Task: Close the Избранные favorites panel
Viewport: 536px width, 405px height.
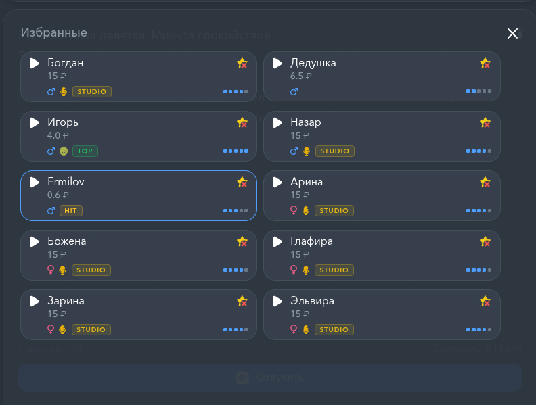Action: (x=512, y=33)
